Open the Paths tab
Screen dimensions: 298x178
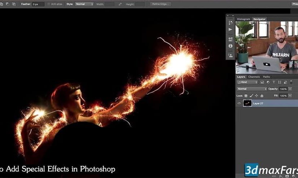(x=266, y=77)
